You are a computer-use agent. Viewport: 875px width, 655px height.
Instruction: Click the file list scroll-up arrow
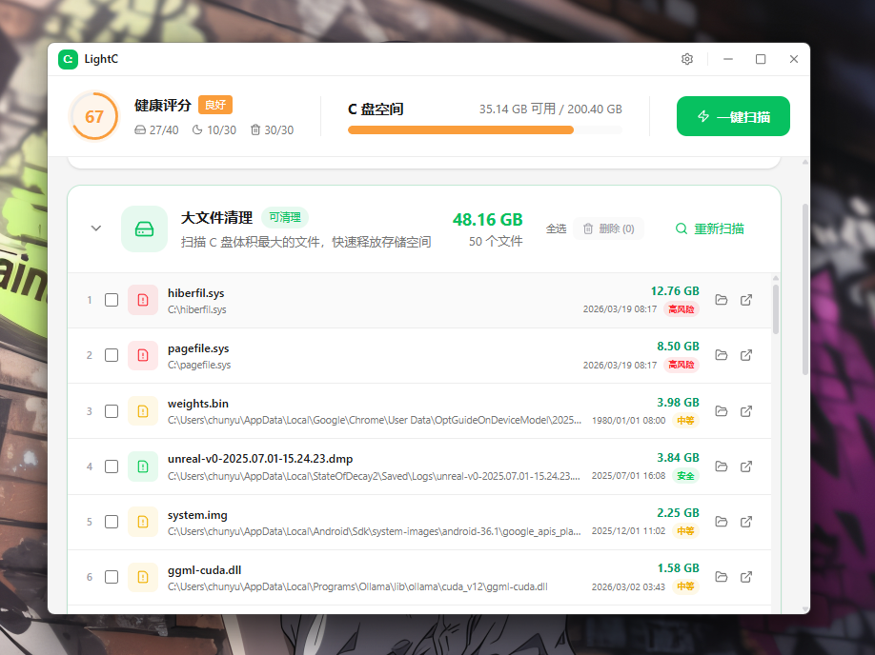776,278
